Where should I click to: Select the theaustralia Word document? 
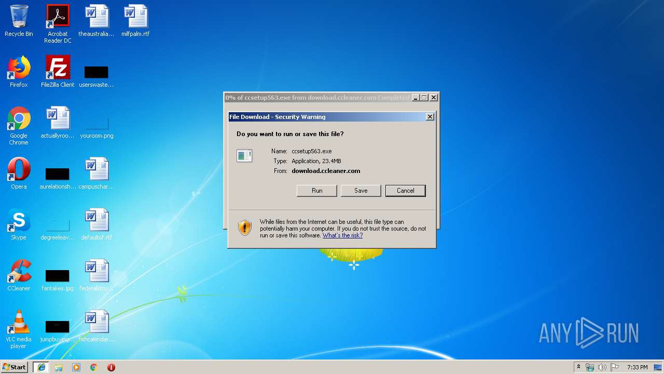(96, 21)
